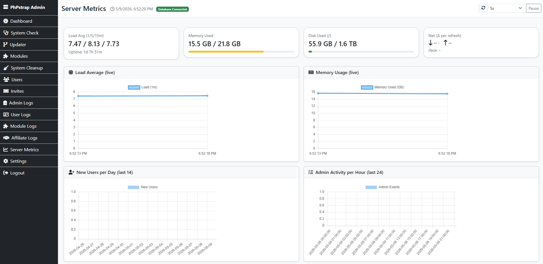Screen dimensions: 543x264
Task: Open System Cleanup
Action: coord(29,68)
